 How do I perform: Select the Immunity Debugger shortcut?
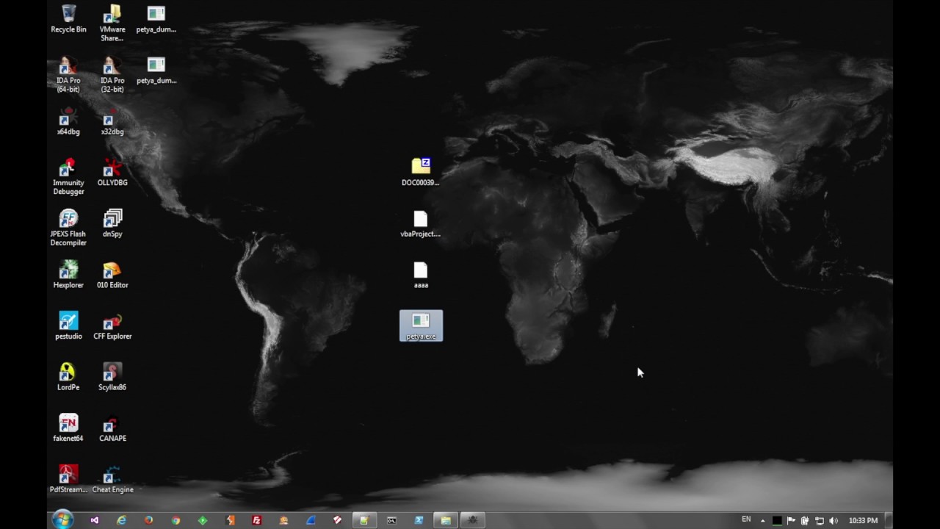pyautogui.click(x=68, y=176)
